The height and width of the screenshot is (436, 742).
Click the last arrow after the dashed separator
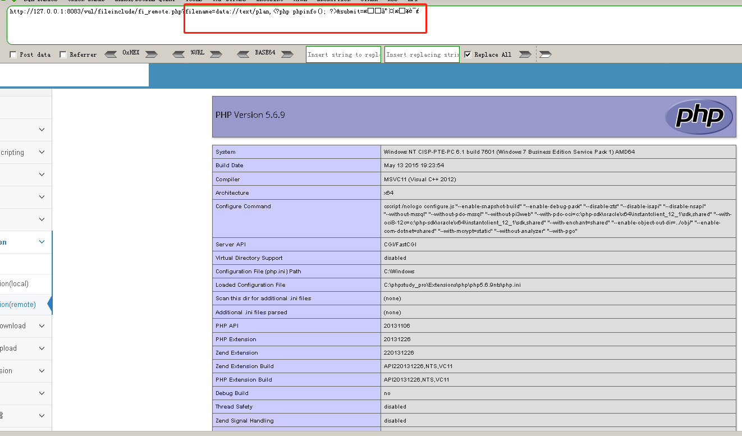(545, 54)
